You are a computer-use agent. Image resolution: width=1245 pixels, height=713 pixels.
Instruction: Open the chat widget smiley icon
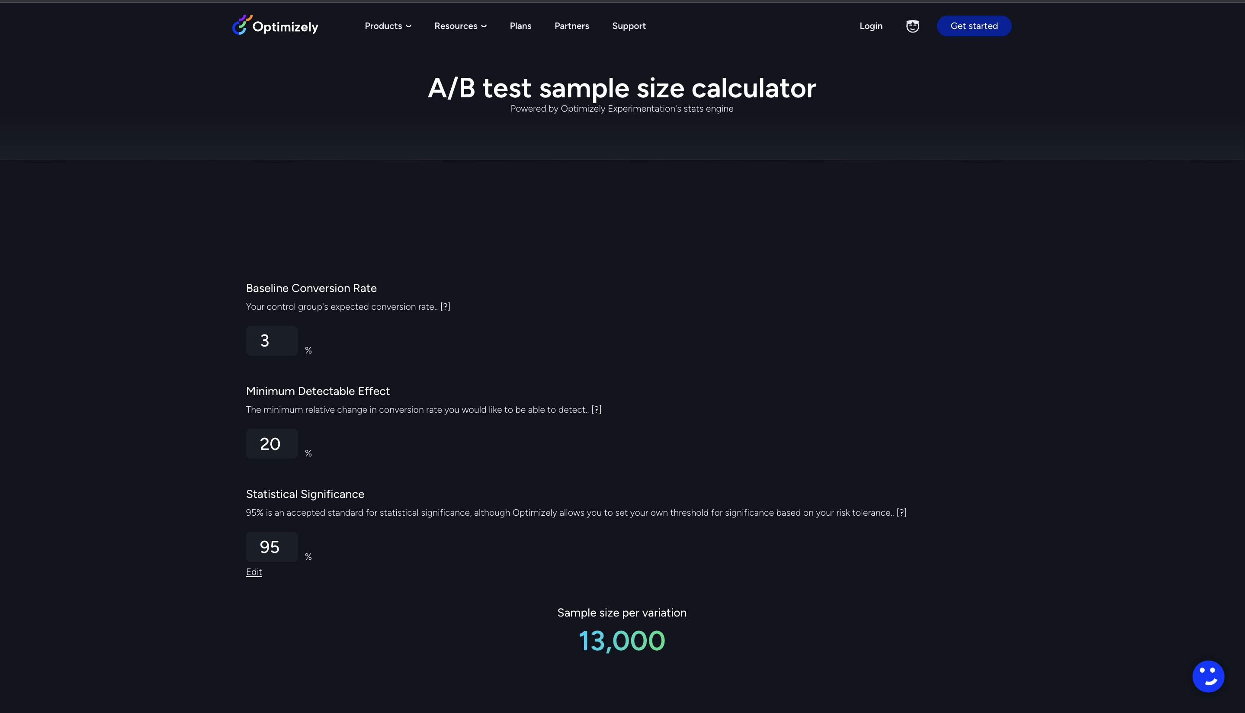1208,676
